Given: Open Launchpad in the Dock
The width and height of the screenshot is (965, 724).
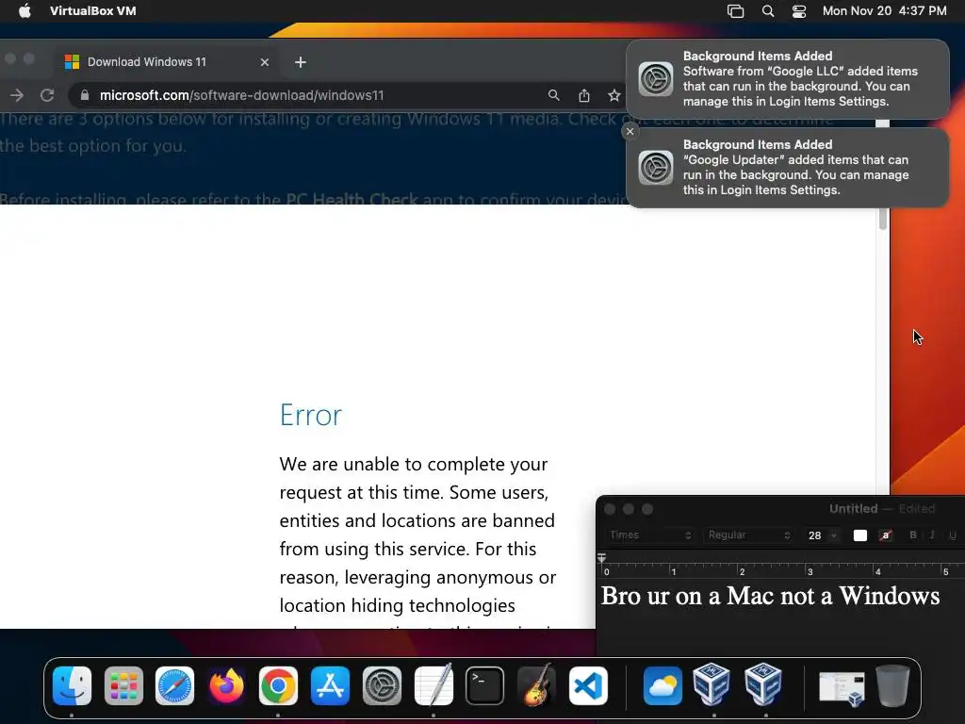Looking at the screenshot, I should click(123, 686).
